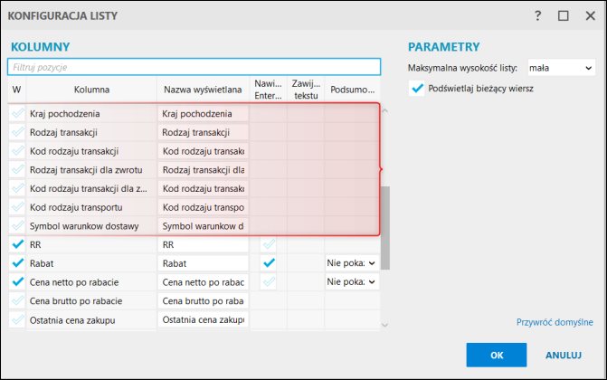Open summary dropdown in Rabat row
This screenshot has width=607, height=380.
(x=352, y=262)
